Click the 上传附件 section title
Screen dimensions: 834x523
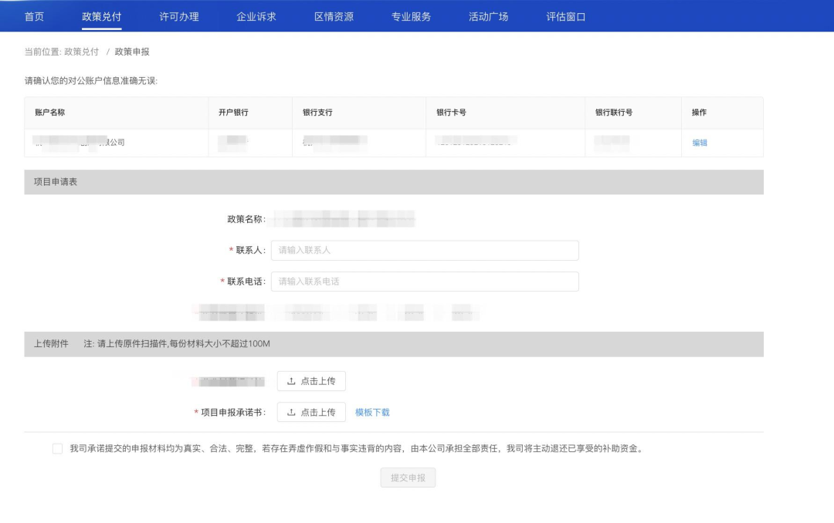(51, 344)
